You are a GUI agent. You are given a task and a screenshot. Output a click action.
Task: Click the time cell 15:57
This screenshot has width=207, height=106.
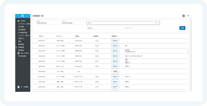(97, 87)
